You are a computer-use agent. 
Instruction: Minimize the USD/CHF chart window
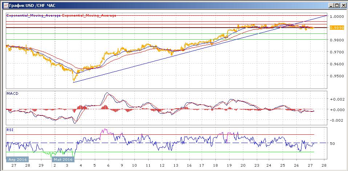331,5
